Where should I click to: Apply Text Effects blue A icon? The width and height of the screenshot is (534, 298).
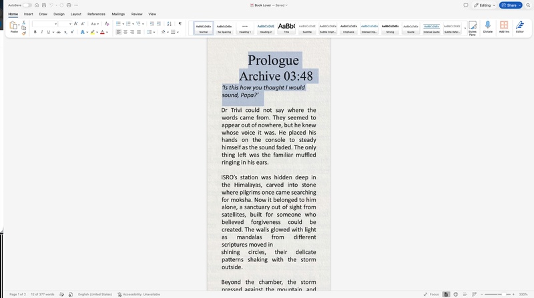[x=82, y=32]
